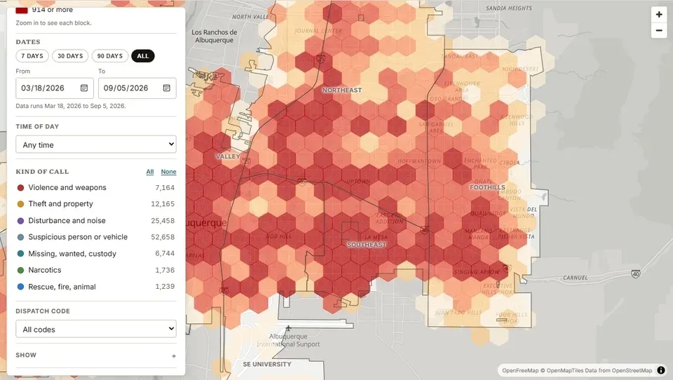Click the I-40 shield near Carnuel
This screenshot has width=673, height=380.
[636, 273]
